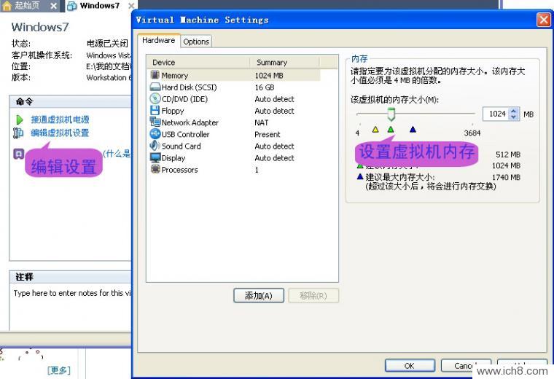
Task: Select the Network Adapter icon
Action: coord(155,122)
